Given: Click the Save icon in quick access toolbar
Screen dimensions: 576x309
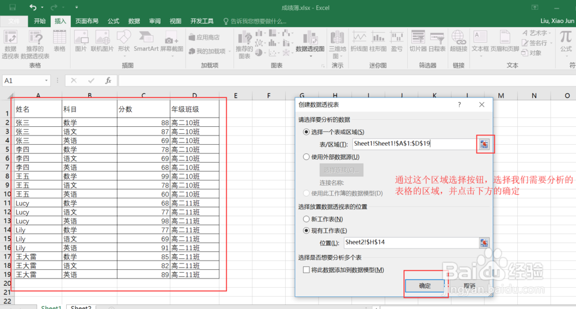Looking at the screenshot, I should click(x=13, y=7).
